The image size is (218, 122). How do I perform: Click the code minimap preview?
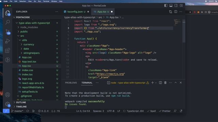[x=177, y=23]
